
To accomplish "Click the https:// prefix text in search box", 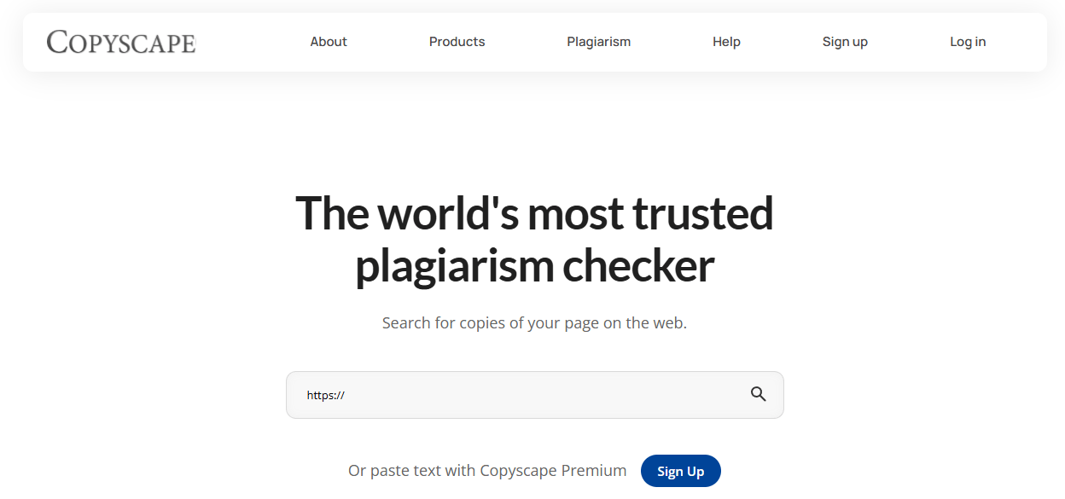I will pos(325,395).
